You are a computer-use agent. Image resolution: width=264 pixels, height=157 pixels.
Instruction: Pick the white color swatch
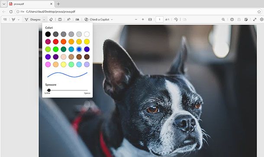click(87, 34)
